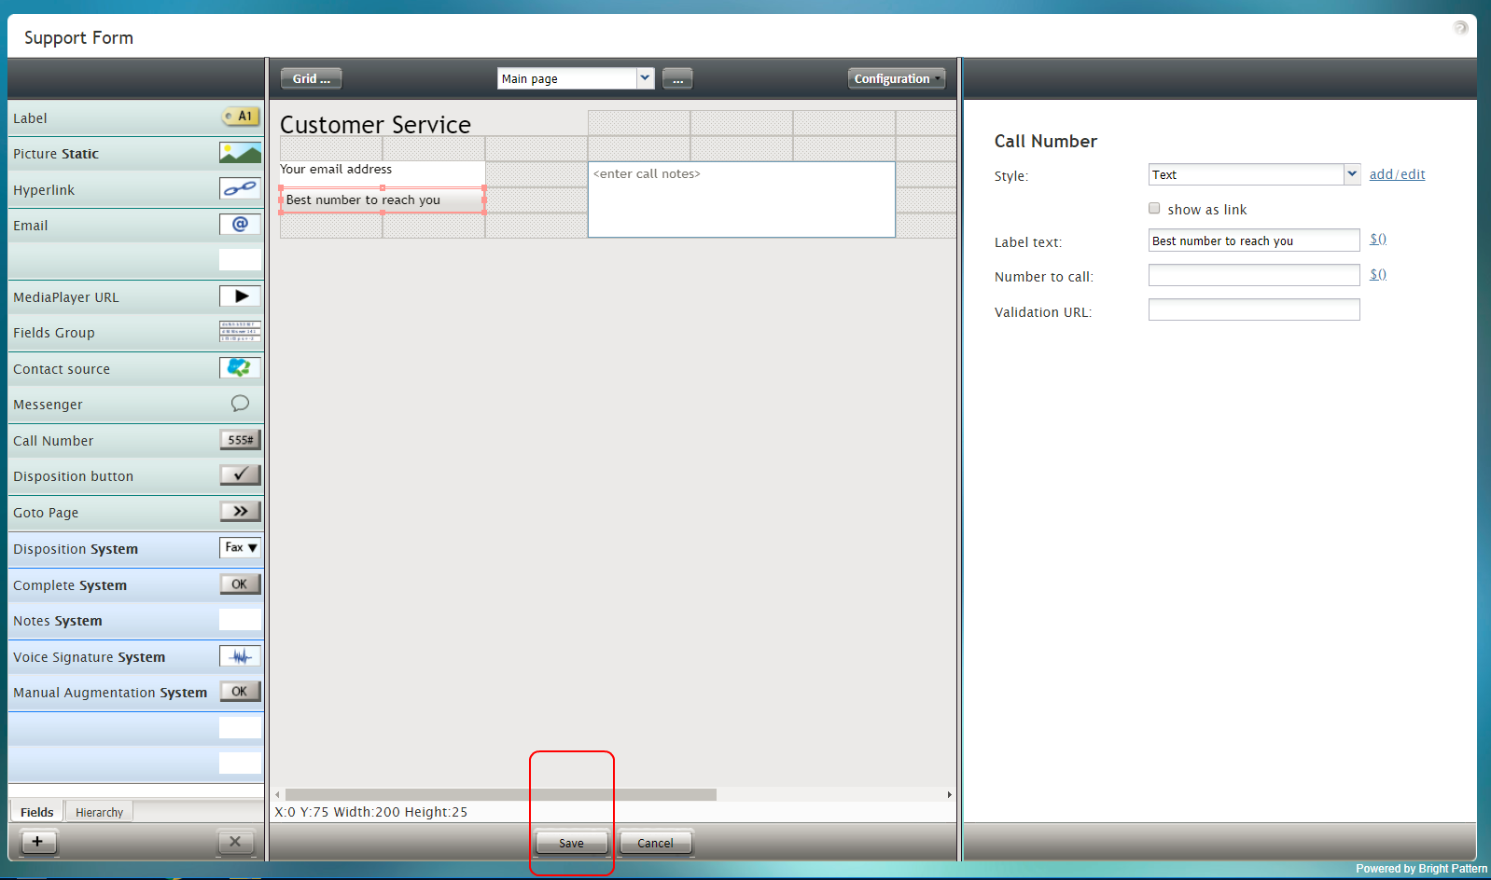Select the Notes System row text

click(x=58, y=621)
